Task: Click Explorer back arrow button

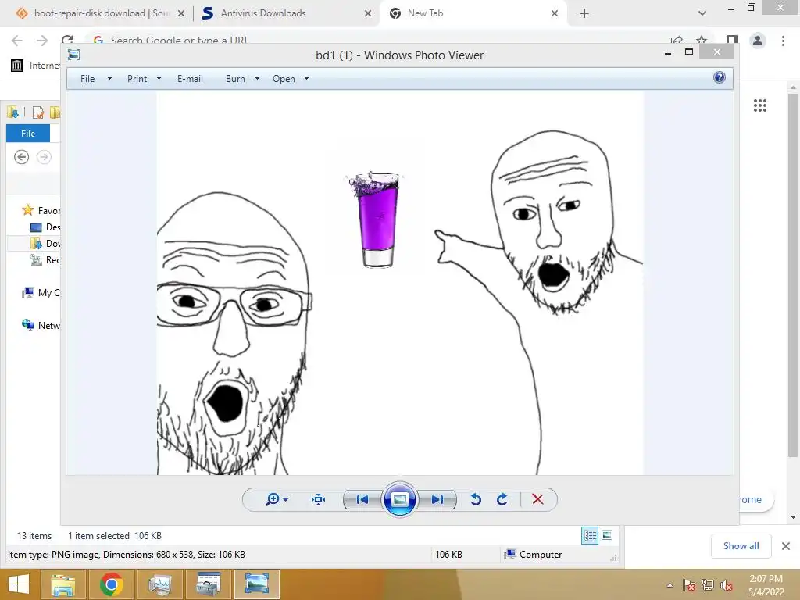Action: coord(21,156)
